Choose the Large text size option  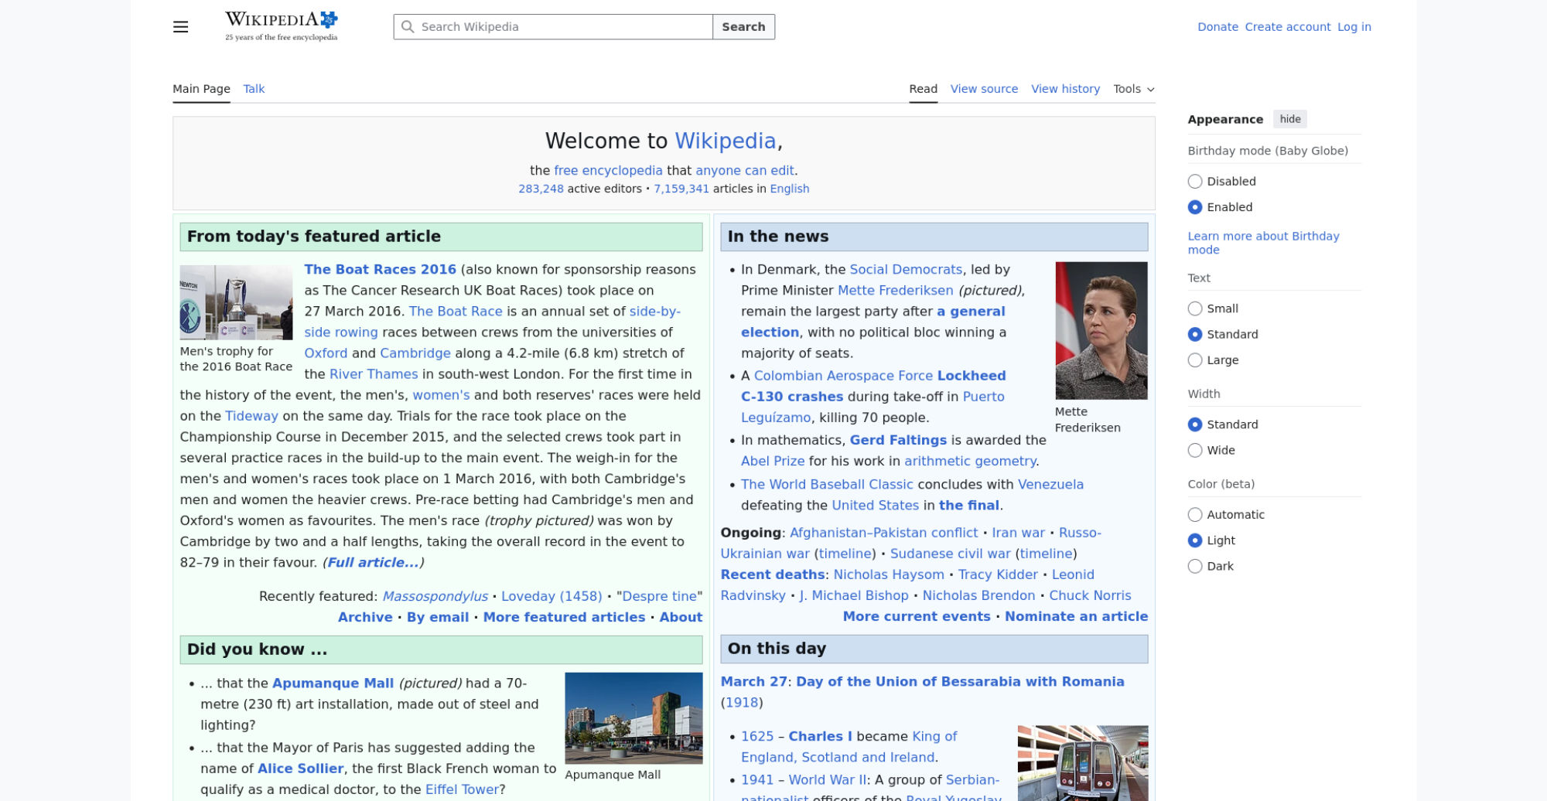1195,360
